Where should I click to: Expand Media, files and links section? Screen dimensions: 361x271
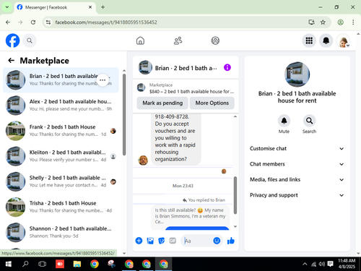click(x=297, y=179)
